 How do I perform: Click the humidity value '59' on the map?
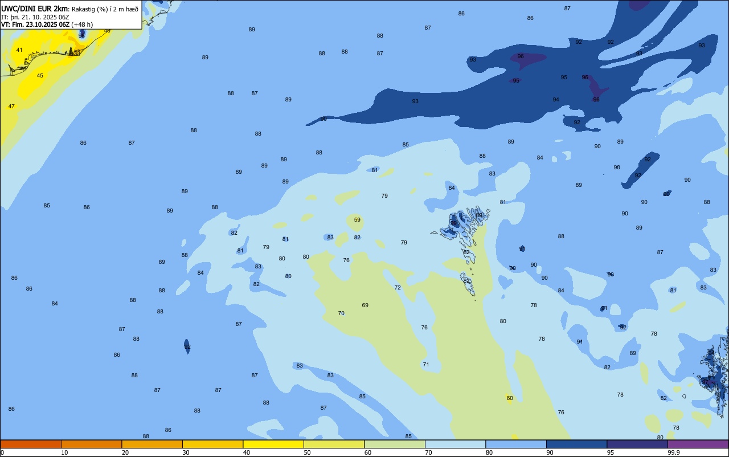point(357,219)
